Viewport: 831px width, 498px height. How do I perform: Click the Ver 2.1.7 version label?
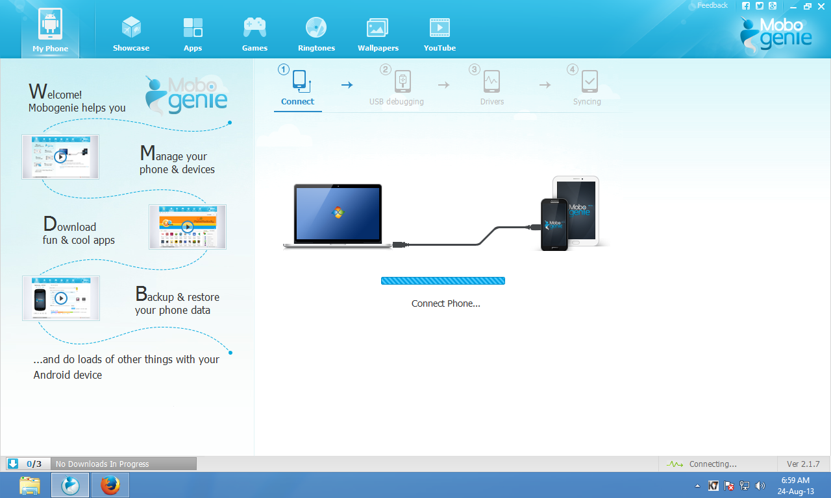coord(803,464)
